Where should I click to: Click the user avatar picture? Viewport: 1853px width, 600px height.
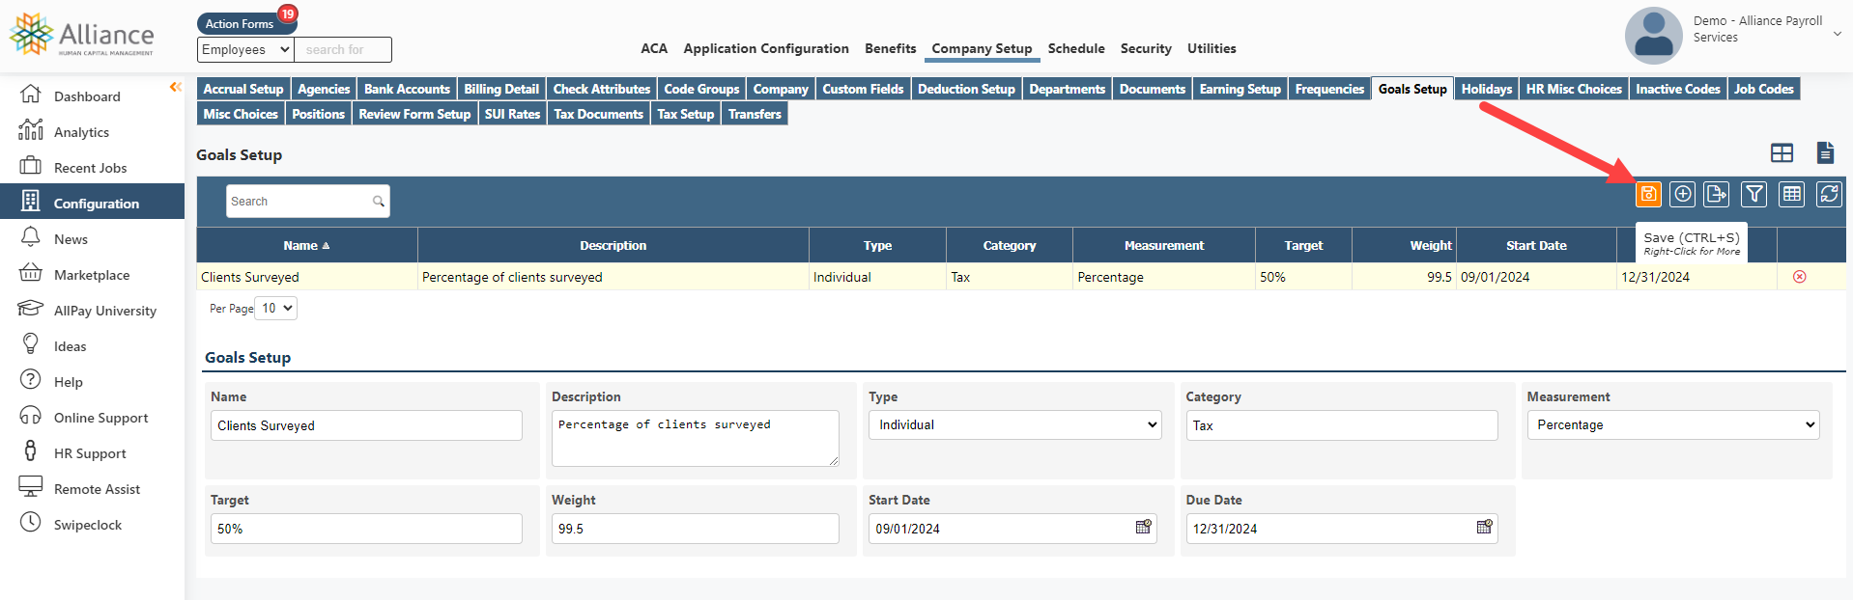(1654, 36)
